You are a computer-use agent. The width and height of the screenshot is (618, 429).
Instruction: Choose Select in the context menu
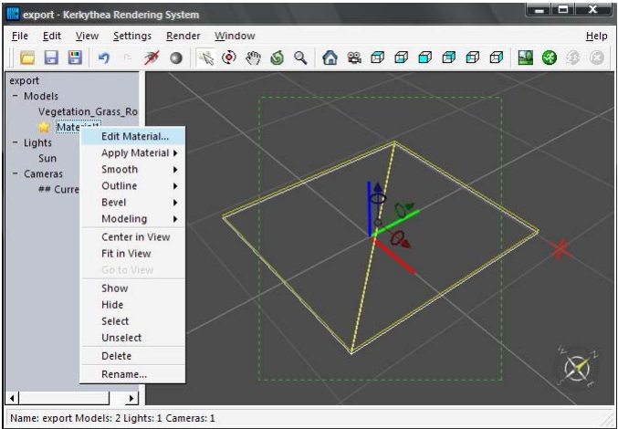coord(133,321)
